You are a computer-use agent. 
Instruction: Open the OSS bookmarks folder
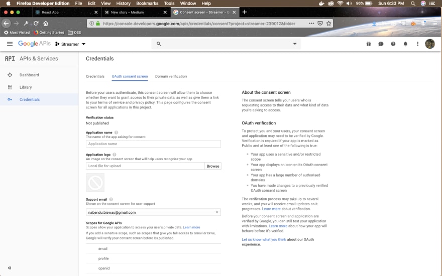(x=74, y=33)
